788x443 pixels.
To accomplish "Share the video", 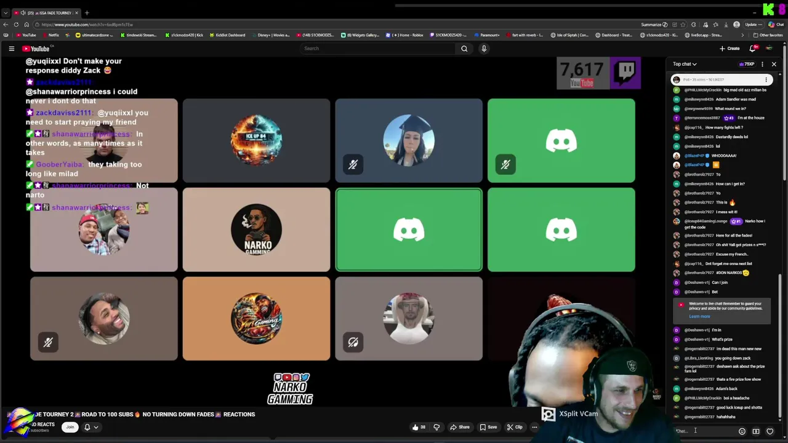I will click(460, 427).
